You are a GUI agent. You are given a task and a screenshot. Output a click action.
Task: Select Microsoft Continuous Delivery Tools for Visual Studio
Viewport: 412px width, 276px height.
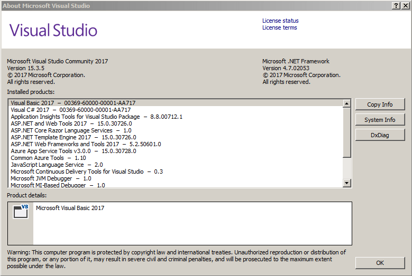176,172
